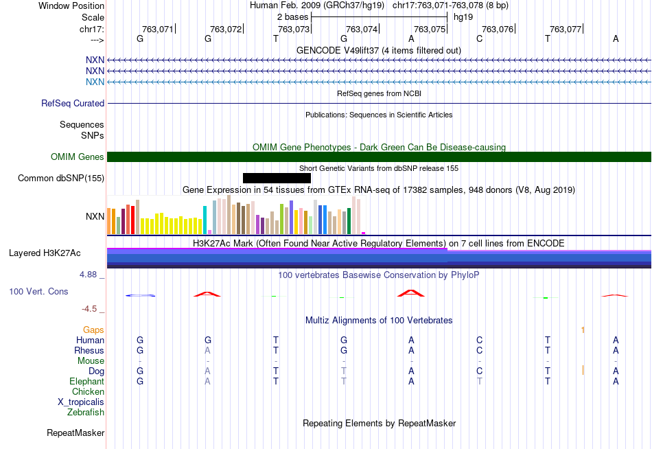Click the Rhesus alignment row label
The width and height of the screenshot is (652, 449).
pyautogui.click(x=89, y=351)
